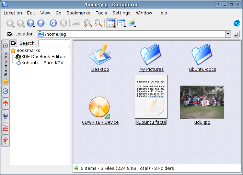The image size is (243, 175).
Task: Open the Desktop folder
Action: tap(100, 54)
